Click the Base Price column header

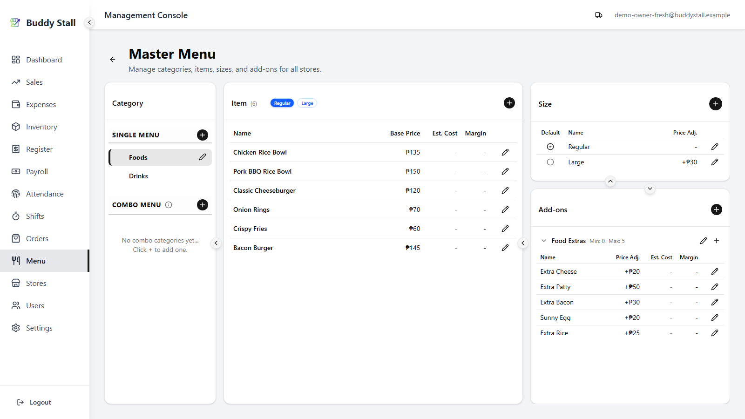(405, 133)
